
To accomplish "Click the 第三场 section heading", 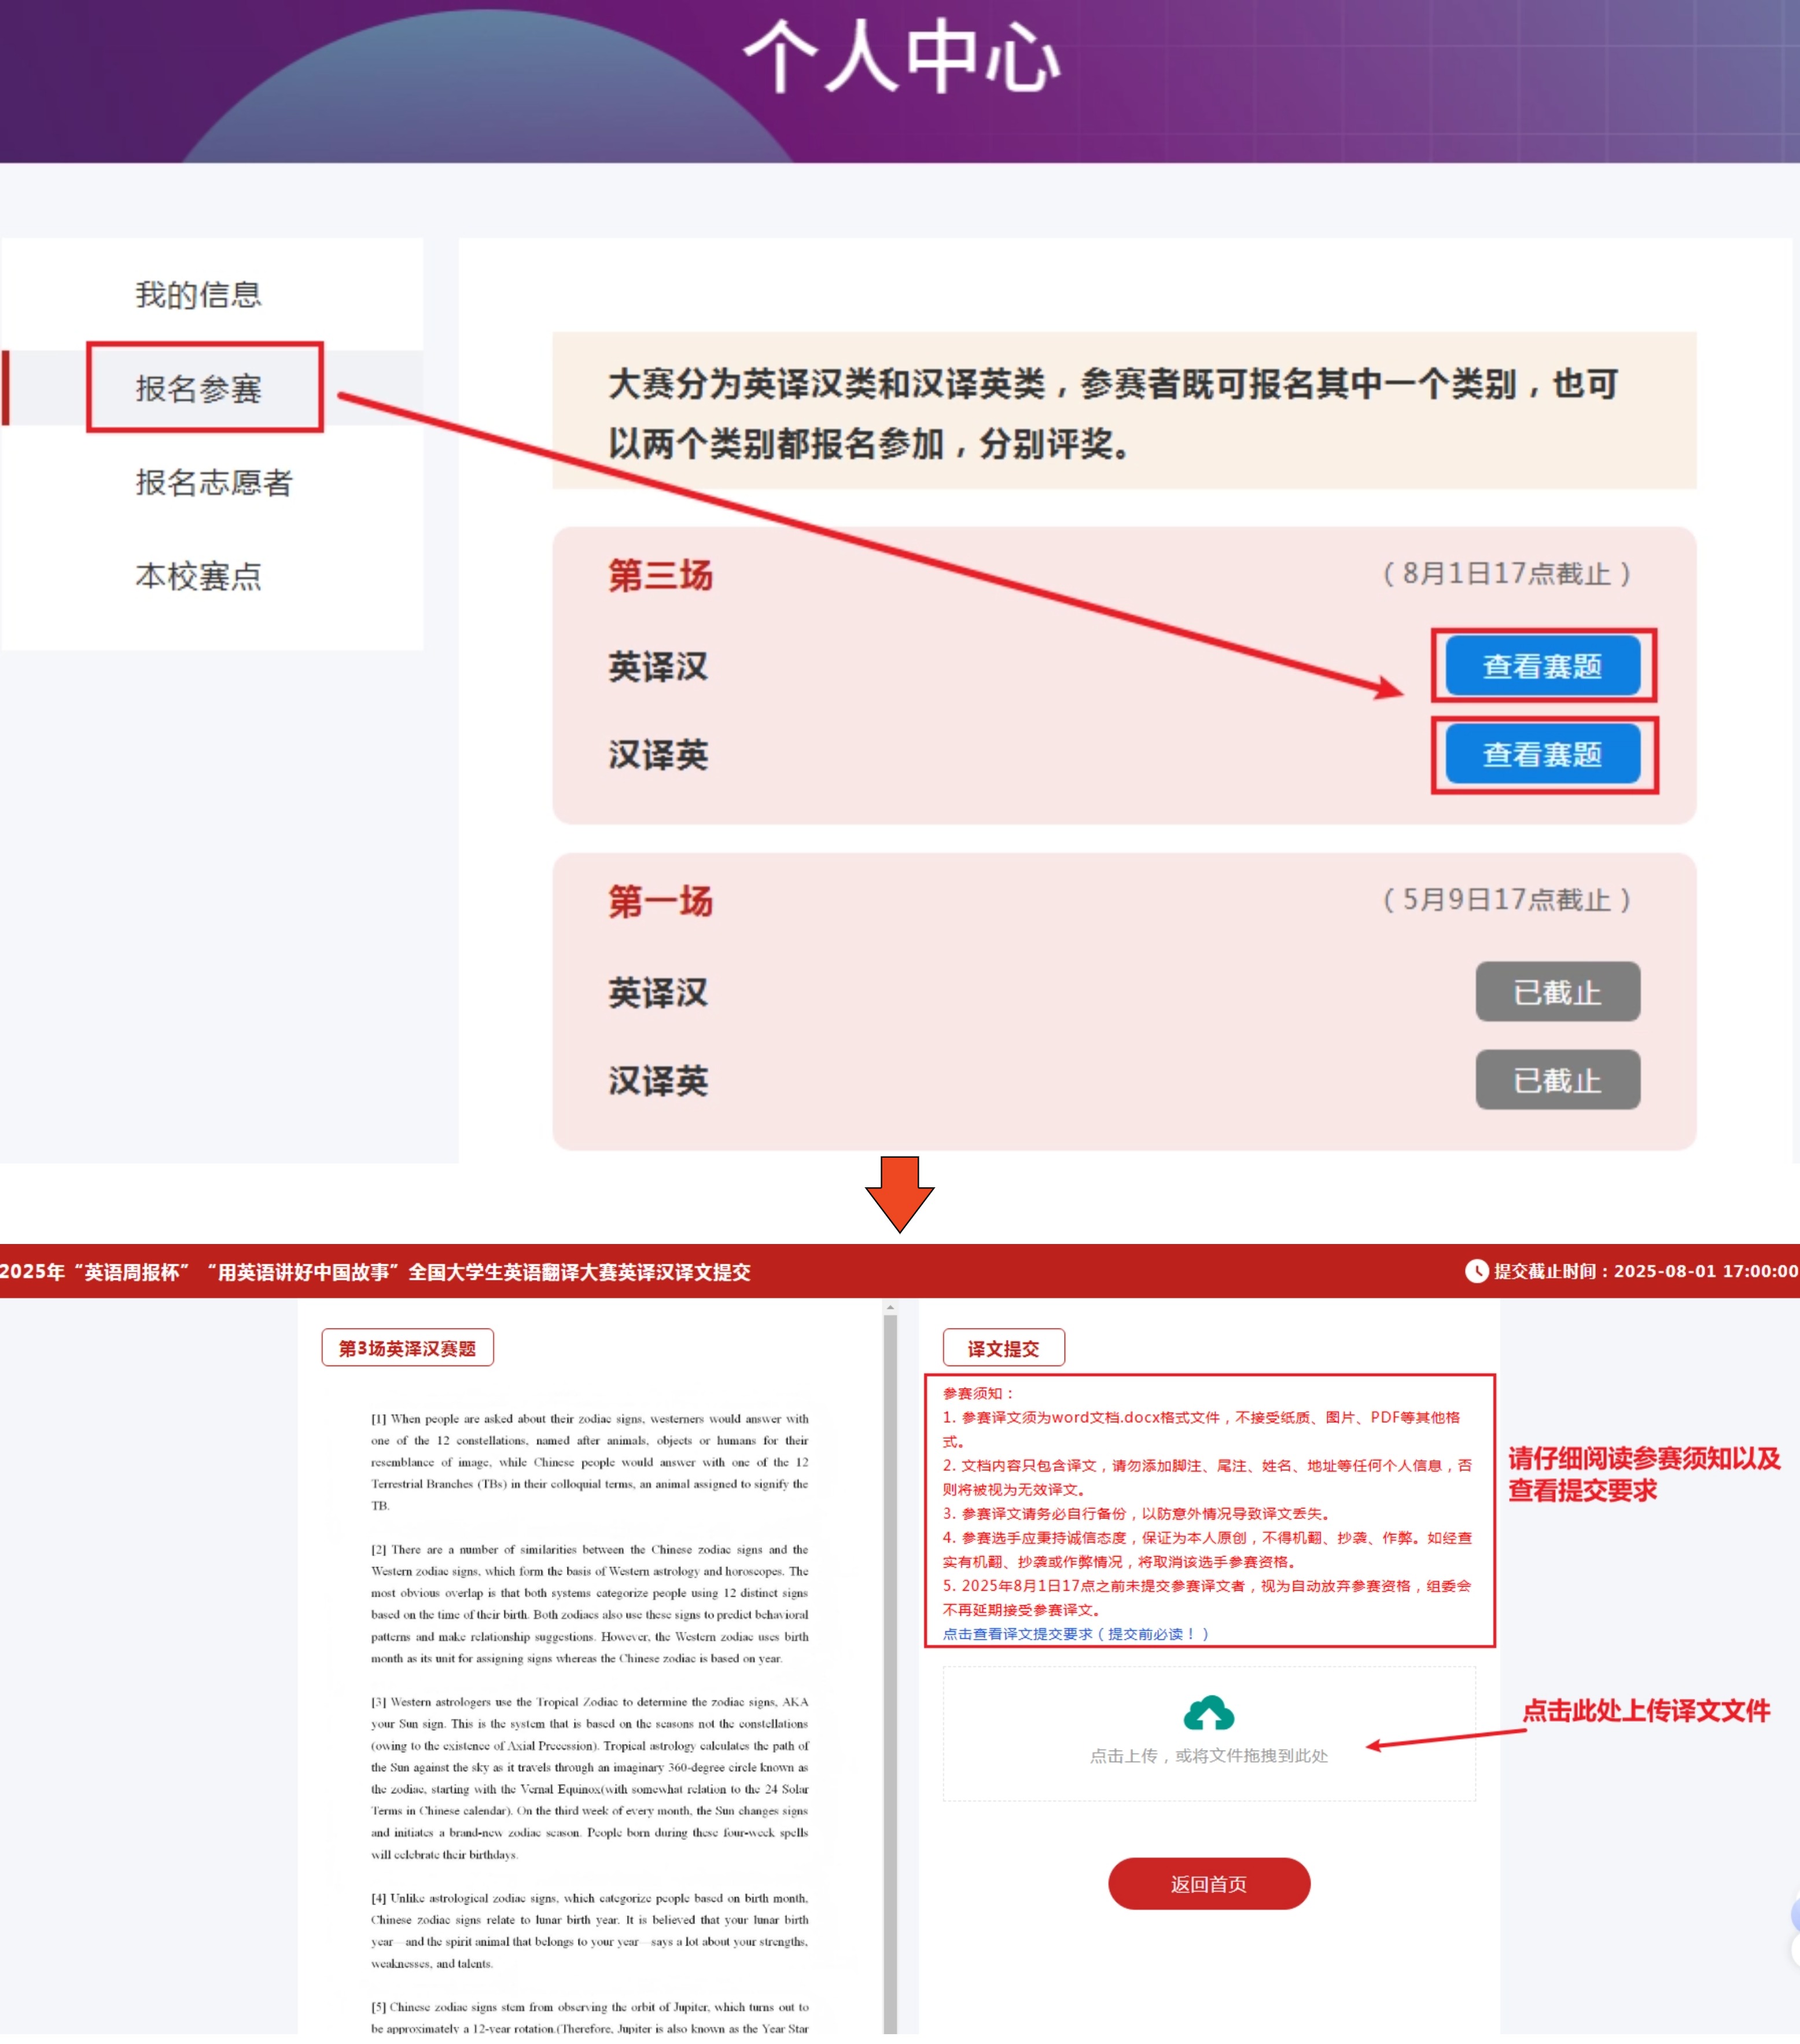I will point(660,575).
